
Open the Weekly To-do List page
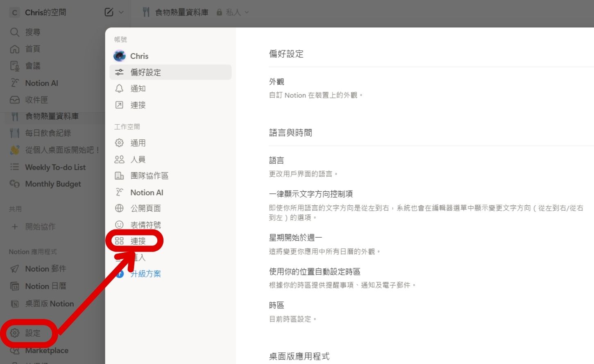[x=55, y=167]
